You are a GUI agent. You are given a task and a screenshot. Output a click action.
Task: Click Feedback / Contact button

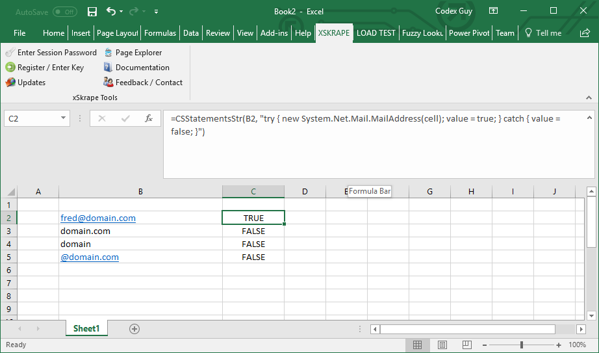(143, 82)
